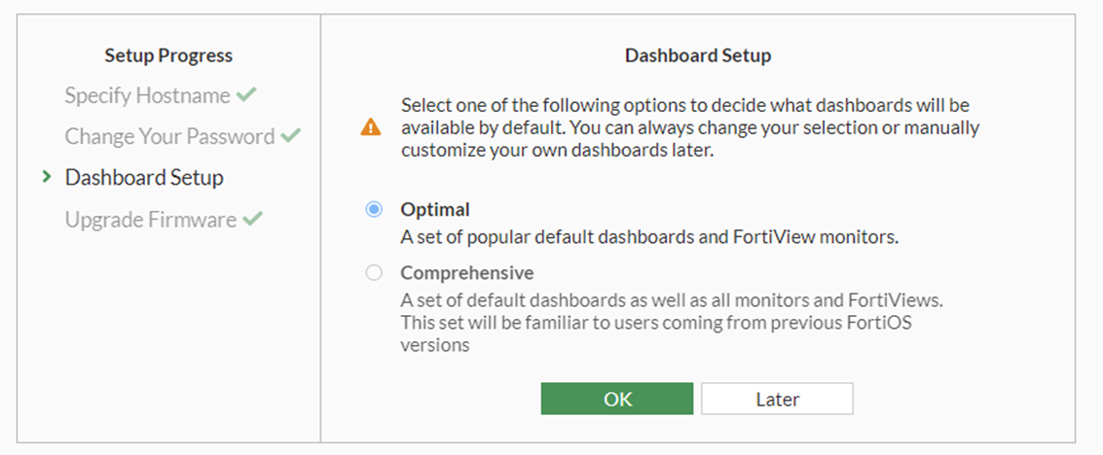Viewport: 1103px width, 455px height.
Task: Click the warning message about default dashboards
Action: tap(690, 127)
